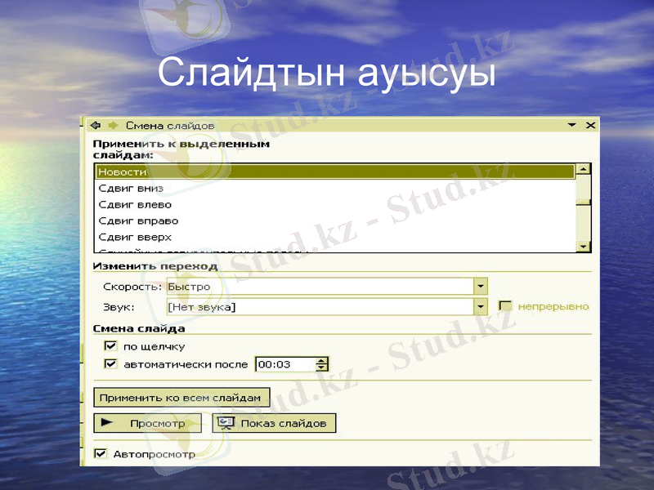Click the transition list scroll down arrow
The height and width of the screenshot is (490, 654).
coord(583,247)
